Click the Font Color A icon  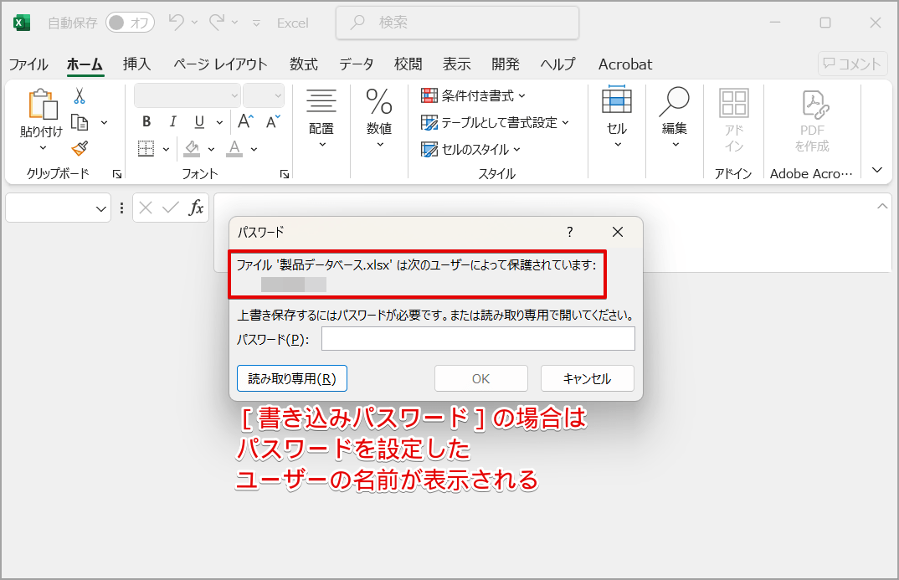tap(234, 149)
